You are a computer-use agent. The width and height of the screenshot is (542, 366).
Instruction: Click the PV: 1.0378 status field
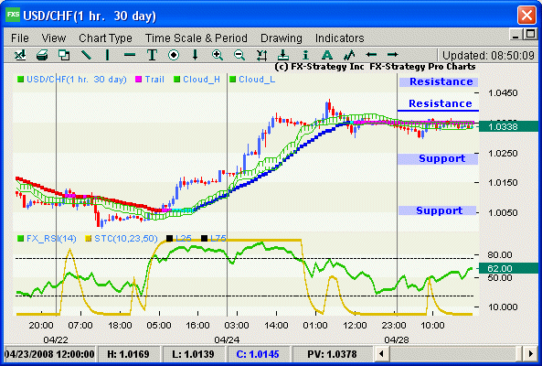(332, 354)
